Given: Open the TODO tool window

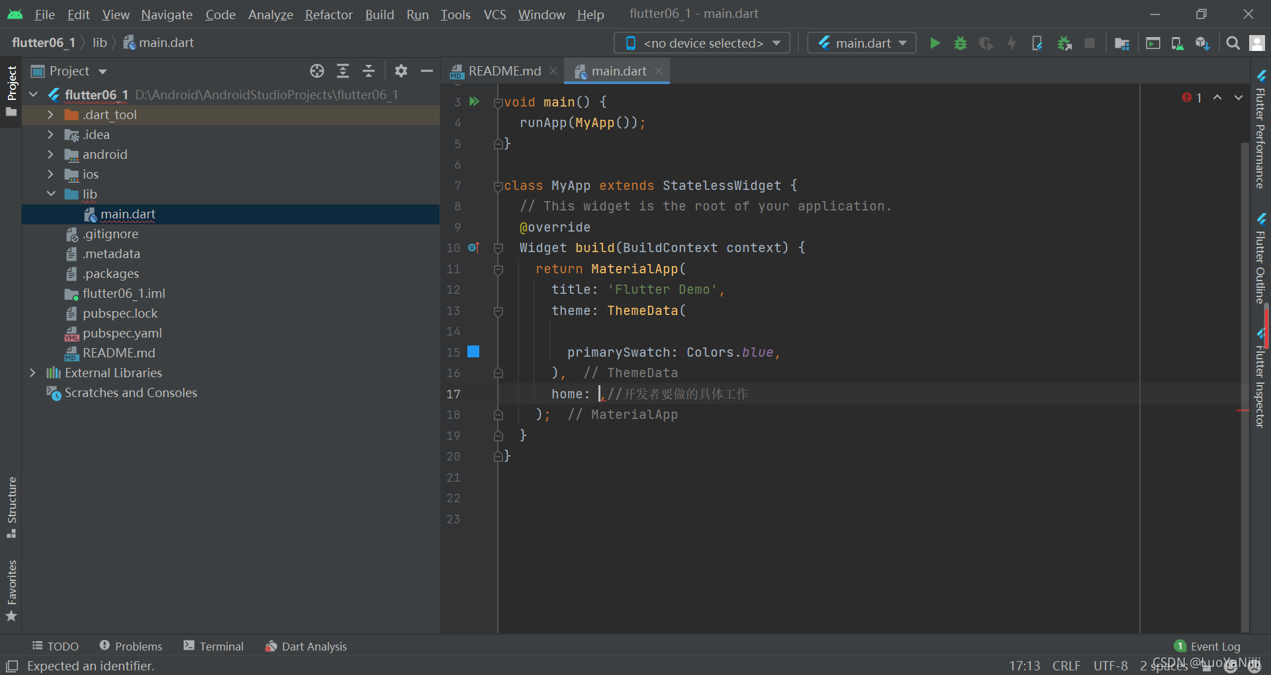Looking at the screenshot, I should (56, 646).
